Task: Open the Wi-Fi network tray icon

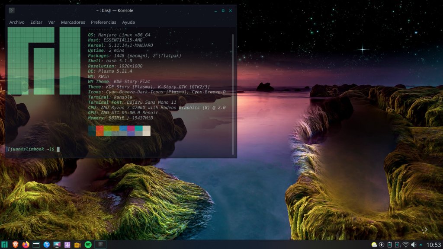Action: pyautogui.click(x=406, y=245)
